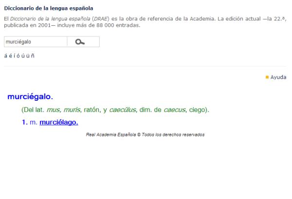The image size is (292, 199).
Task: Insert the ñ special character
Action: pyautogui.click(x=33, y=55)
